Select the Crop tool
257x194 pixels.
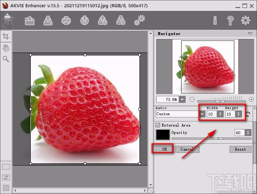pos(6,36)
